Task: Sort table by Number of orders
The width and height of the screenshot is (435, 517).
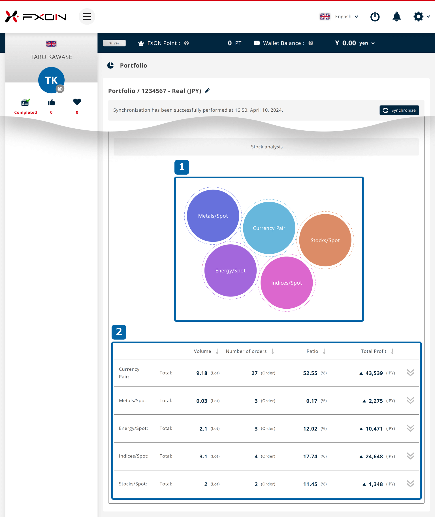Action: click(273, 351)
